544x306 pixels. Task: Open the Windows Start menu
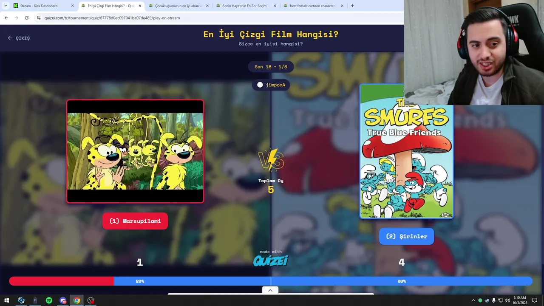pos(7,300)
